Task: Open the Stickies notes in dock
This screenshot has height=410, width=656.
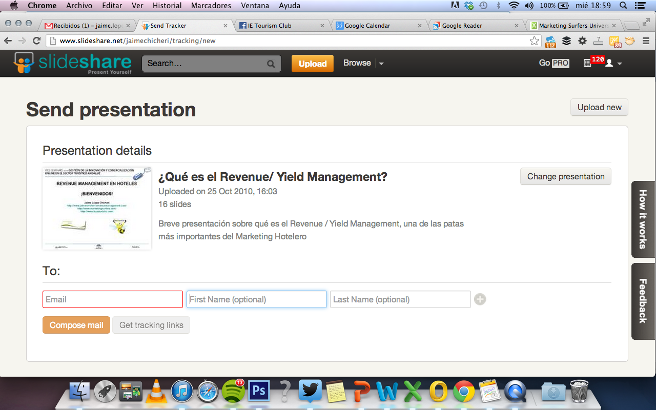Action: 336,392
